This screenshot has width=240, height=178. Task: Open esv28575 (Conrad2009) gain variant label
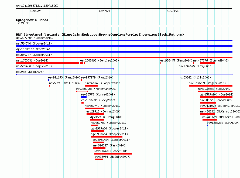[98, 94]
